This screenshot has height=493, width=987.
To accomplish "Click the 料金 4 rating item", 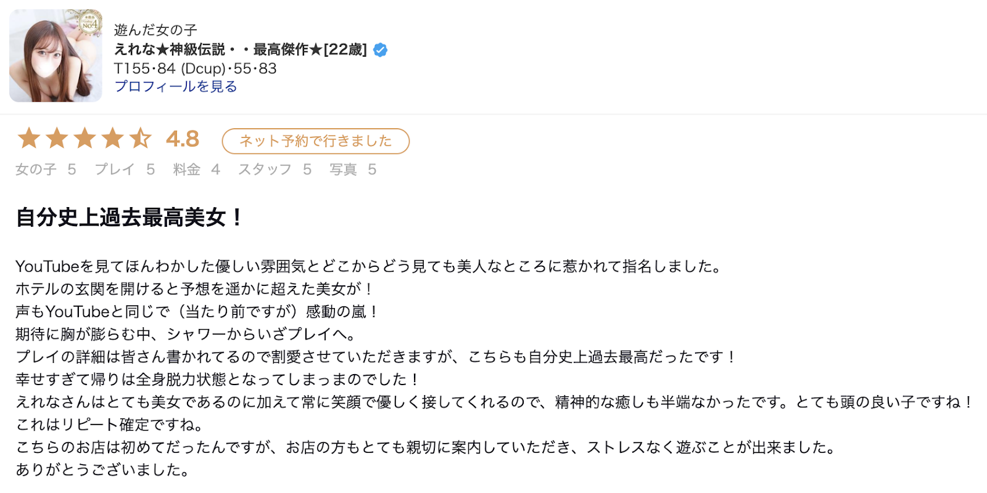I will pos(197,169).
